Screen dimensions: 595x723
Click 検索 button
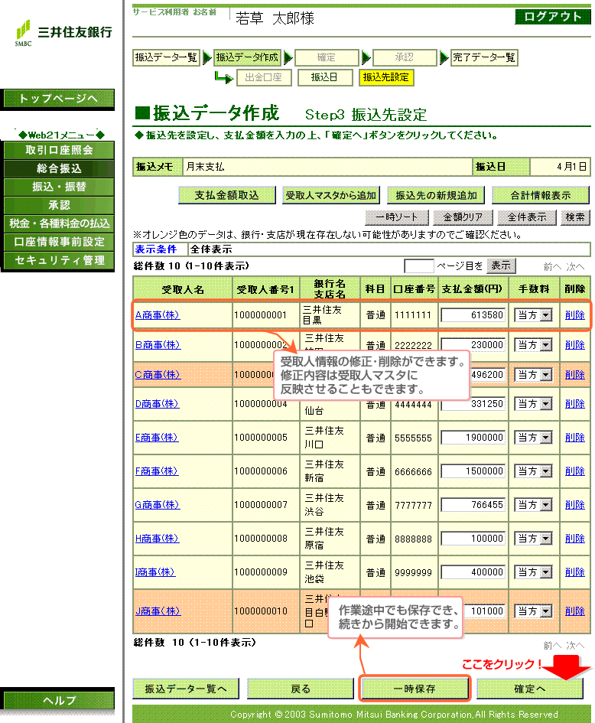point(575,217)
